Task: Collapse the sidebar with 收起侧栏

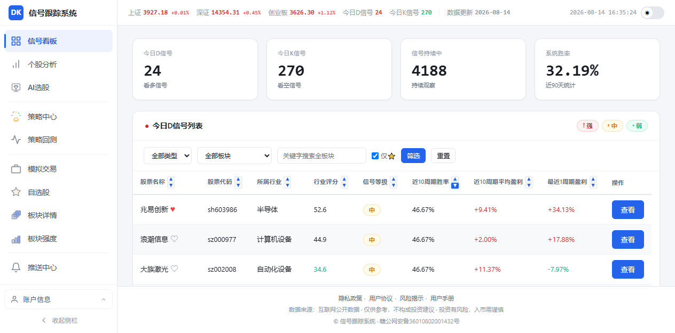Action: (x=59, y=320)
